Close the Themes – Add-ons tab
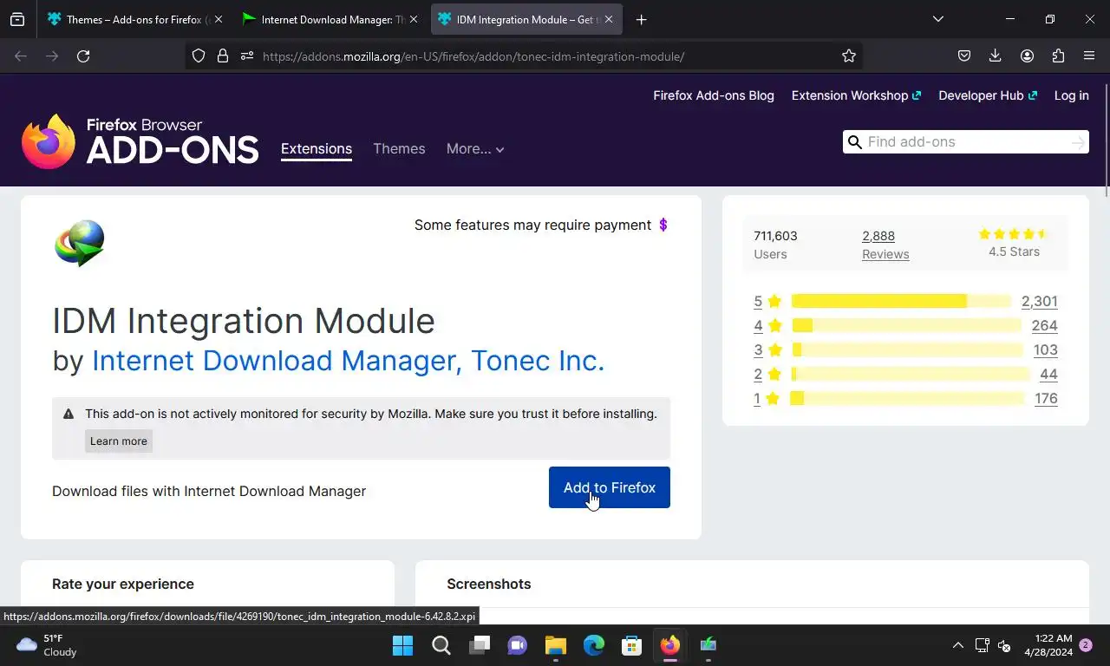This screenshot has width=1110, height=666. pyautogui.click(x=218, y=19)
